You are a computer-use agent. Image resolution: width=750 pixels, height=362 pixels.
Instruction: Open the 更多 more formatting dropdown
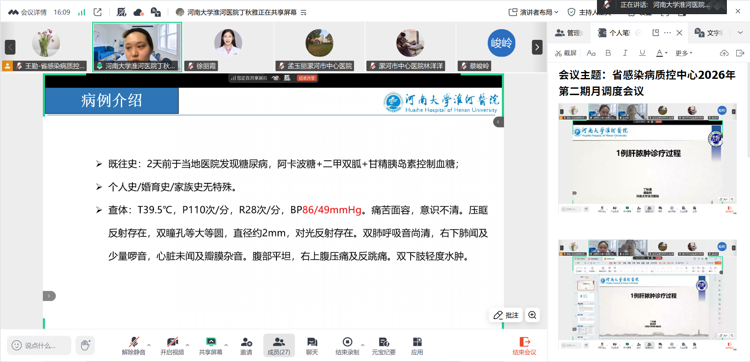tap(684, 53)
